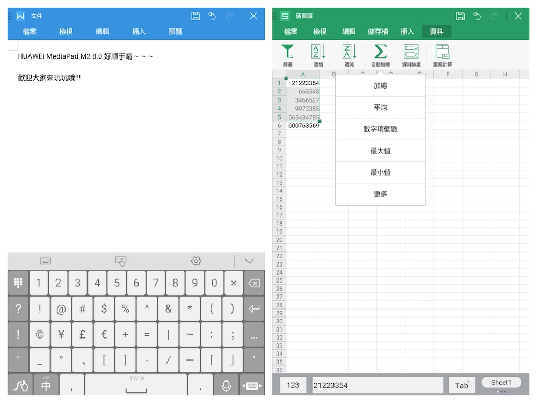Click the 重新計算 recalculate icon
The image size is (537, 403).
click(442, 53)
